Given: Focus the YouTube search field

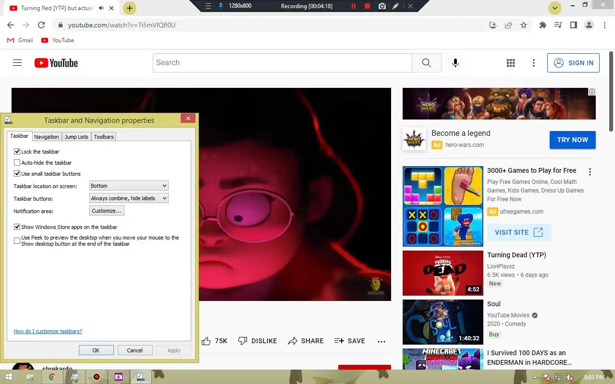Looking at the screenshot, I should (282, 63).
